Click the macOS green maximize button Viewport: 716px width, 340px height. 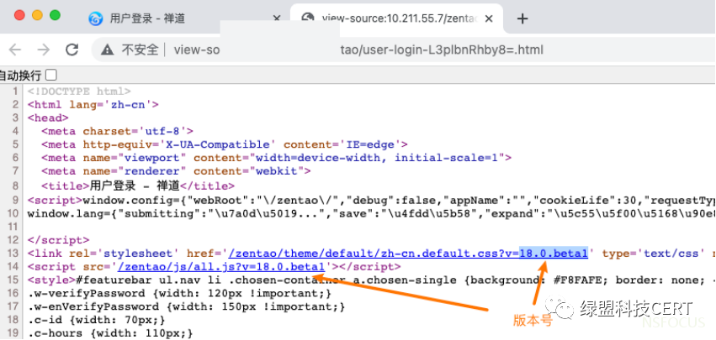[x=56, y=15]
